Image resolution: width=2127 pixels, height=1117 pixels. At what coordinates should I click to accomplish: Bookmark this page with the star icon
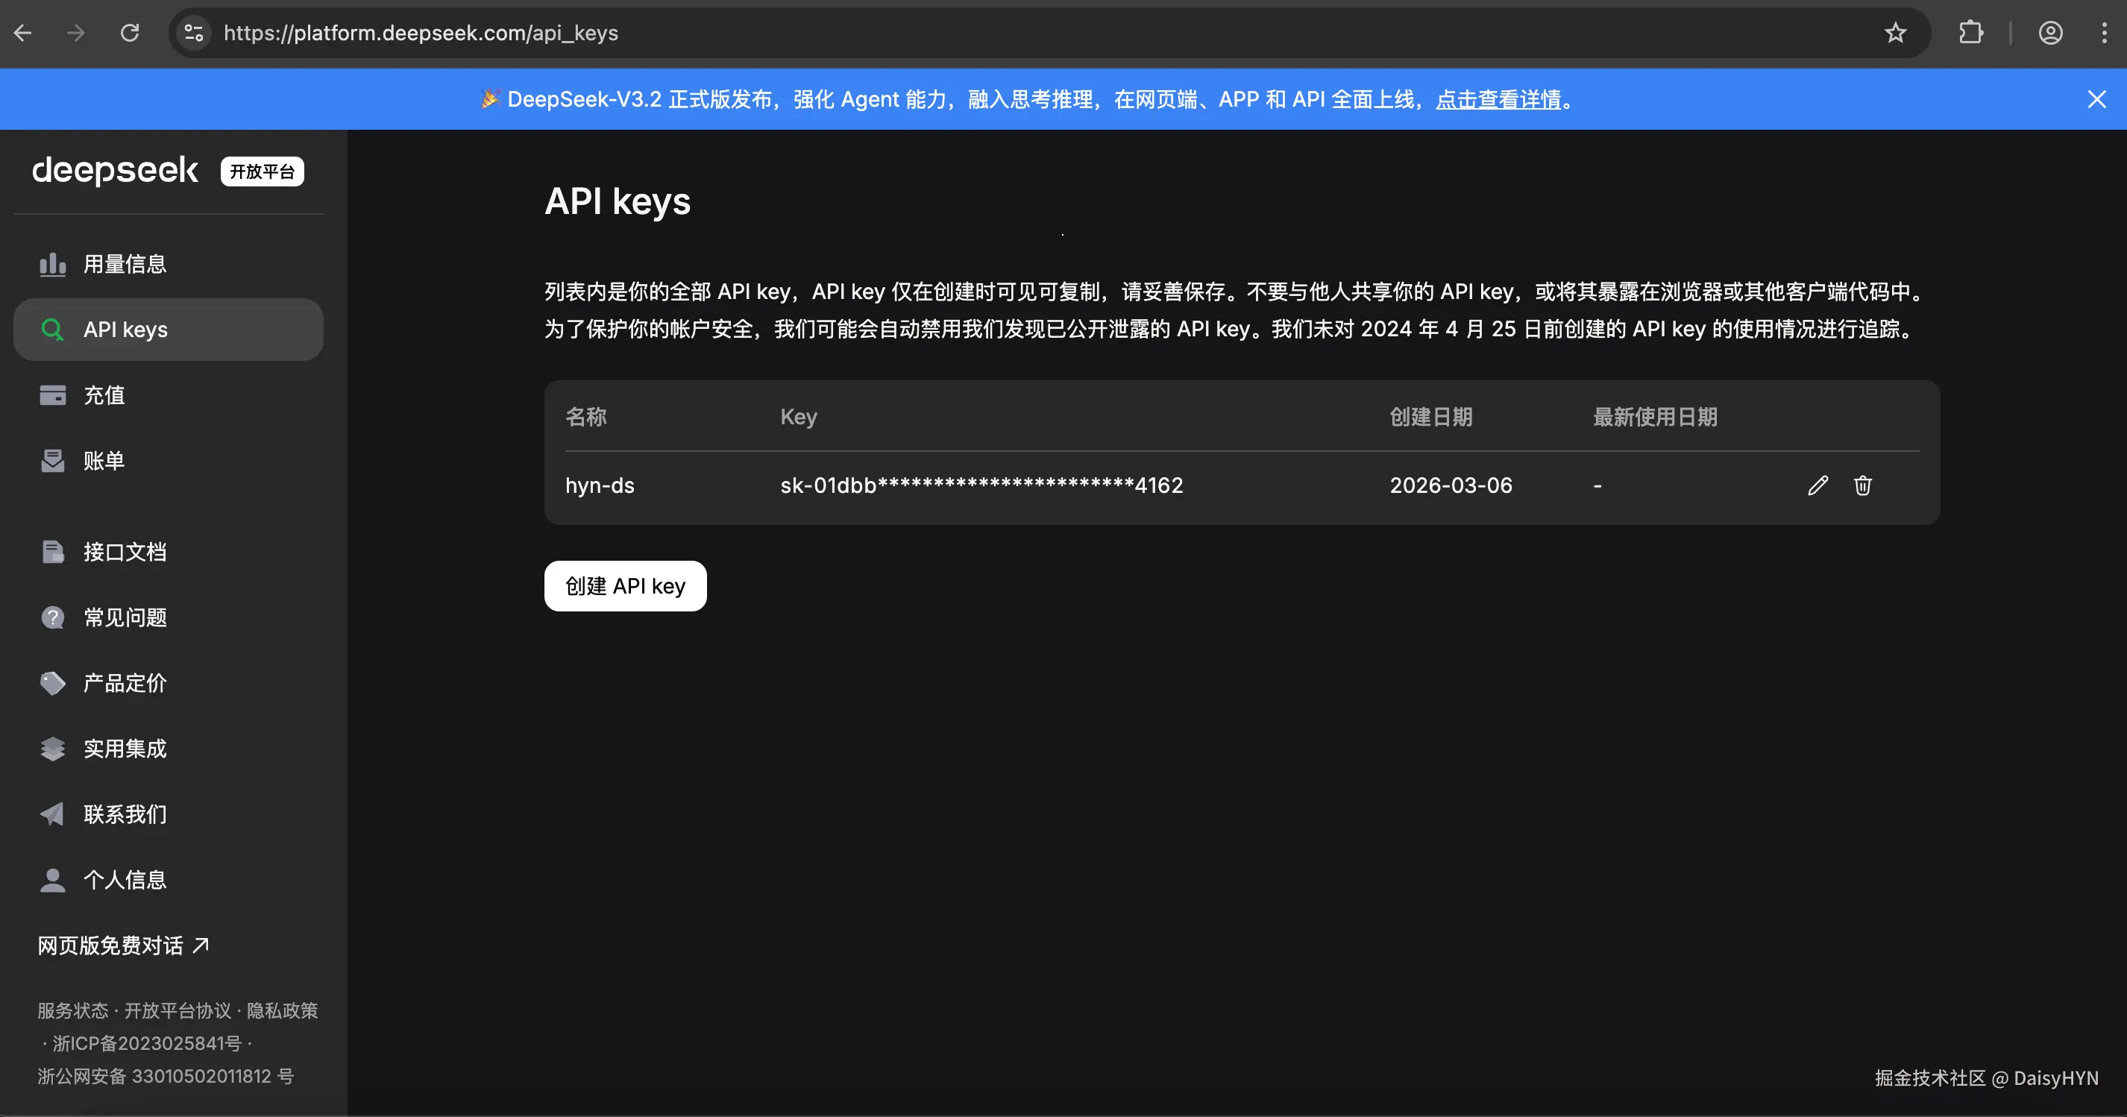pos(1896,33)
